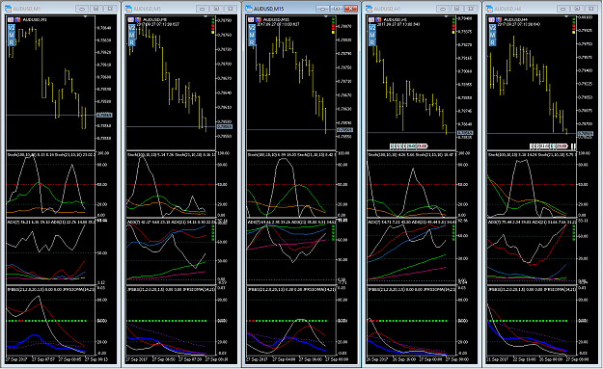Activate the AUDUSD,H1 window by its title text
Viewport: 603px width, 369px height.
(x=388, y=9)
